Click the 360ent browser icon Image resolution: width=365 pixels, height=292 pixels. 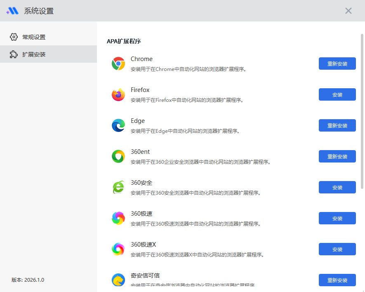(118, 156)
